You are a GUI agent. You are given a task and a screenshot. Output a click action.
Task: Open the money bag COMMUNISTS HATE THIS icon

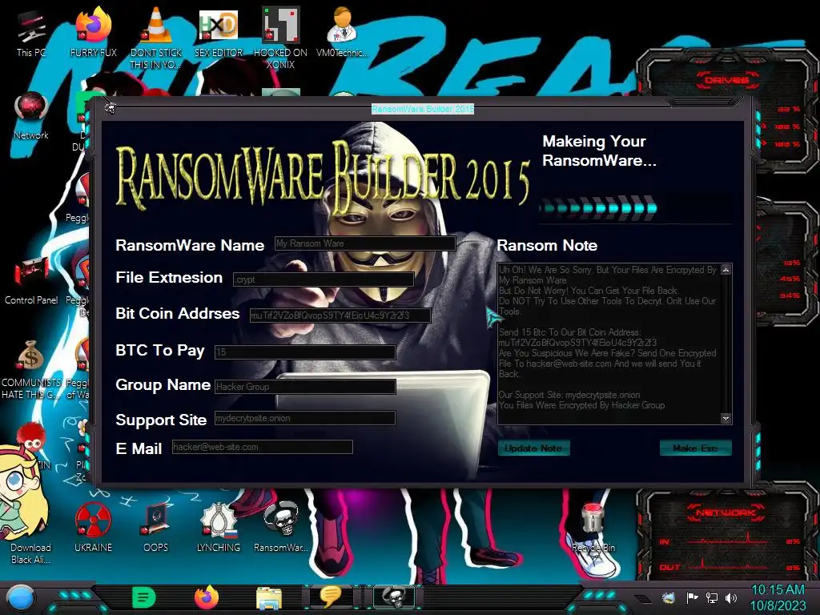pyautogui.click(x=31, y=370)
